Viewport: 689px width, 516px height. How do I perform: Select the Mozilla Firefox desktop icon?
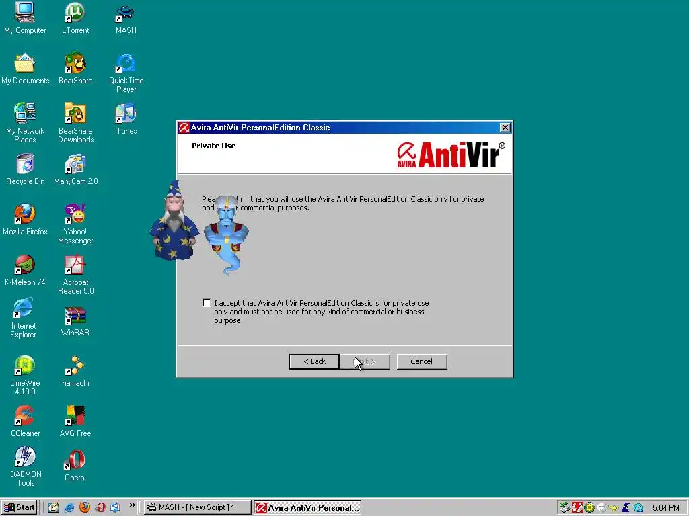(25, 220)
